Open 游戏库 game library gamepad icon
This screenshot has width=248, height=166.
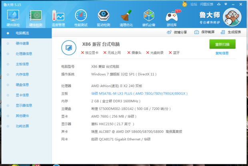[x=172, y=16]
